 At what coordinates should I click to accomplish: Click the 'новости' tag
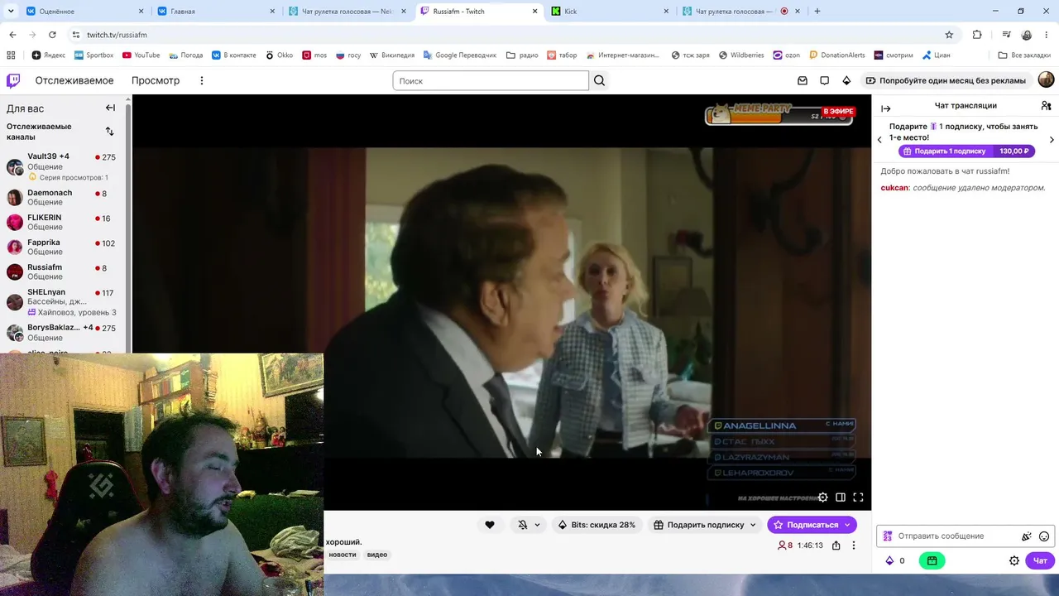[343, 555]
